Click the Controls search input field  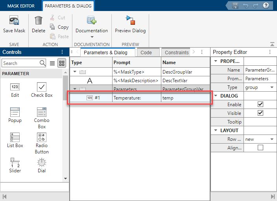point(20,63)
